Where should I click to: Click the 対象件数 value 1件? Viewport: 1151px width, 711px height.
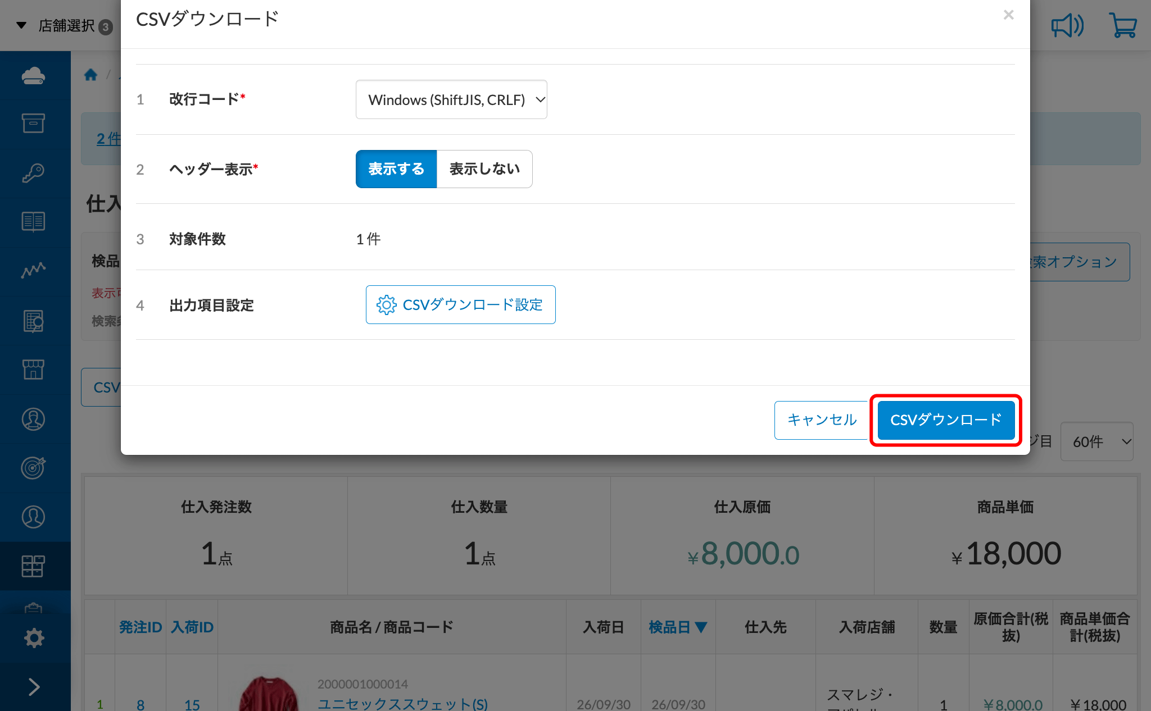(x=369, y=239)
